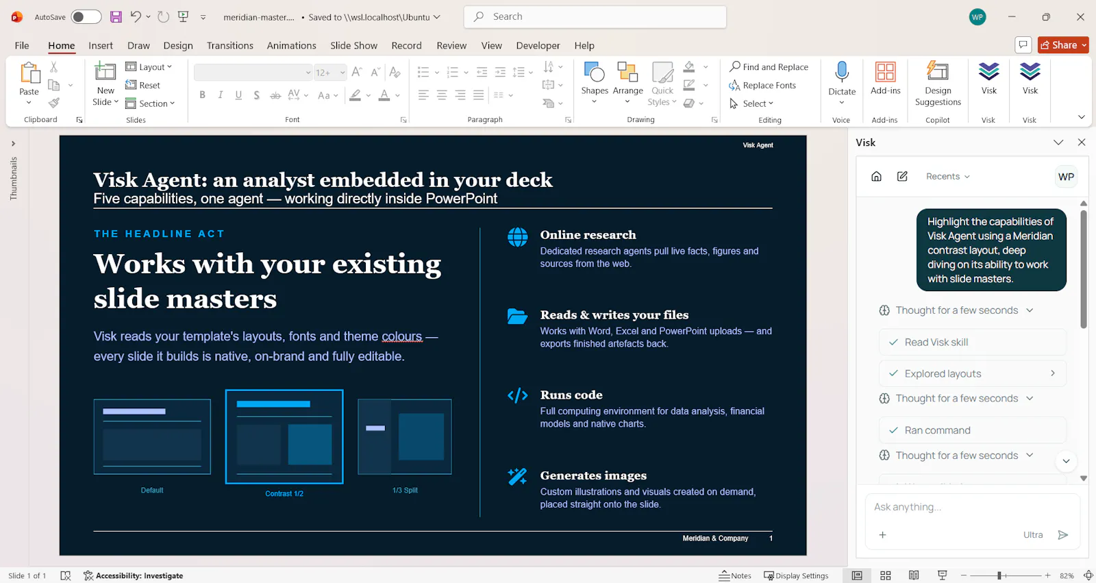Switch to Reading View

pyautogui.click(x=914, y=575)
